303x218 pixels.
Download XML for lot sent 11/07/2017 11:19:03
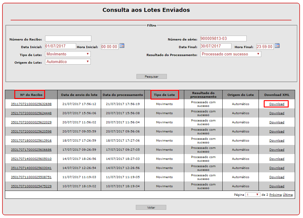(277, 177)
